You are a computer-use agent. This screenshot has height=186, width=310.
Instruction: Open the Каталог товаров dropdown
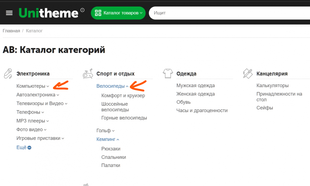(118, 13)
